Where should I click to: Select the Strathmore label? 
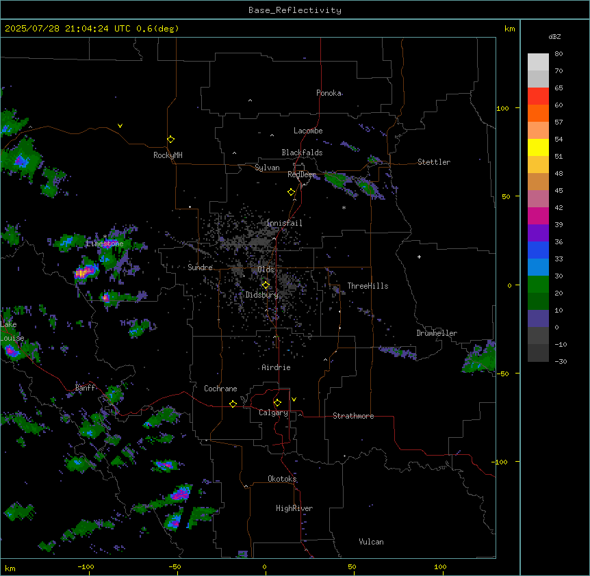coord(353,416)
